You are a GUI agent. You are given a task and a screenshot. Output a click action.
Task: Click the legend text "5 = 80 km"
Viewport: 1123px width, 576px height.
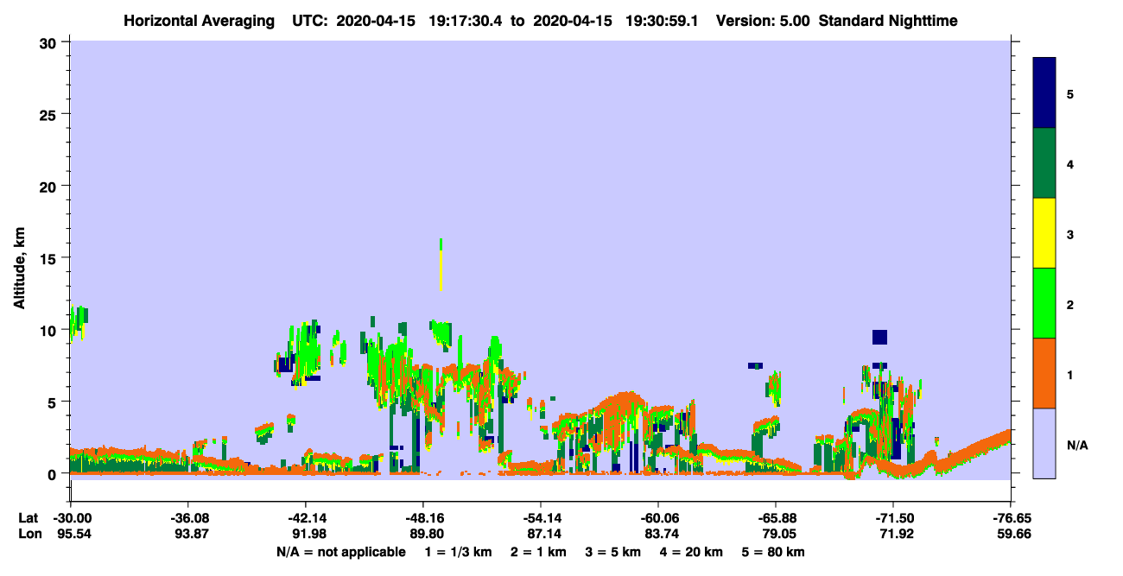pyautogui.click(x=773, y=552)
